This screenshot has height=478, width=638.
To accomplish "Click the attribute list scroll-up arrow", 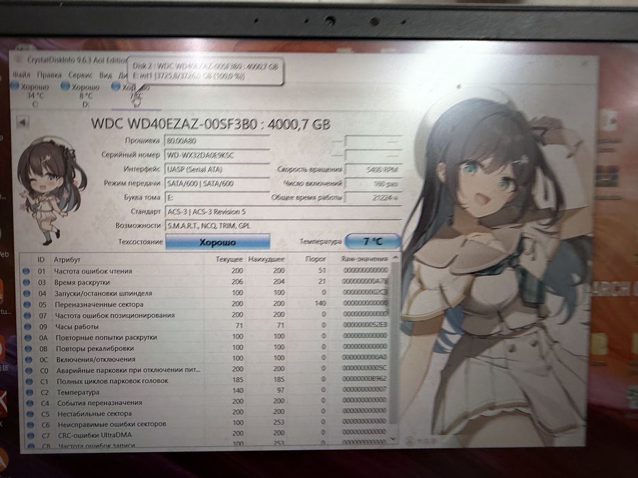I will [394, 257].
